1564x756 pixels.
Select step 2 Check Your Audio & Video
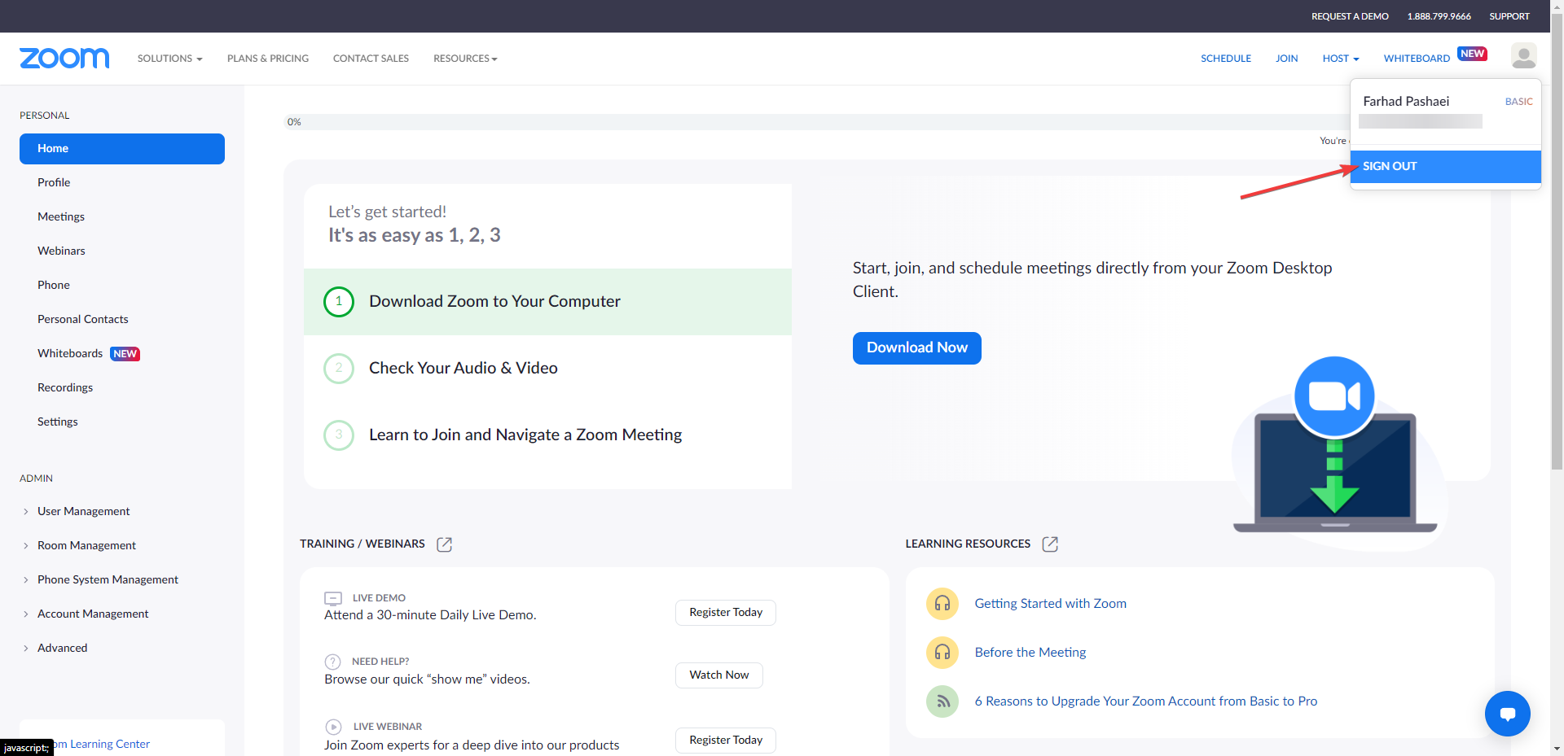[463, 368]
